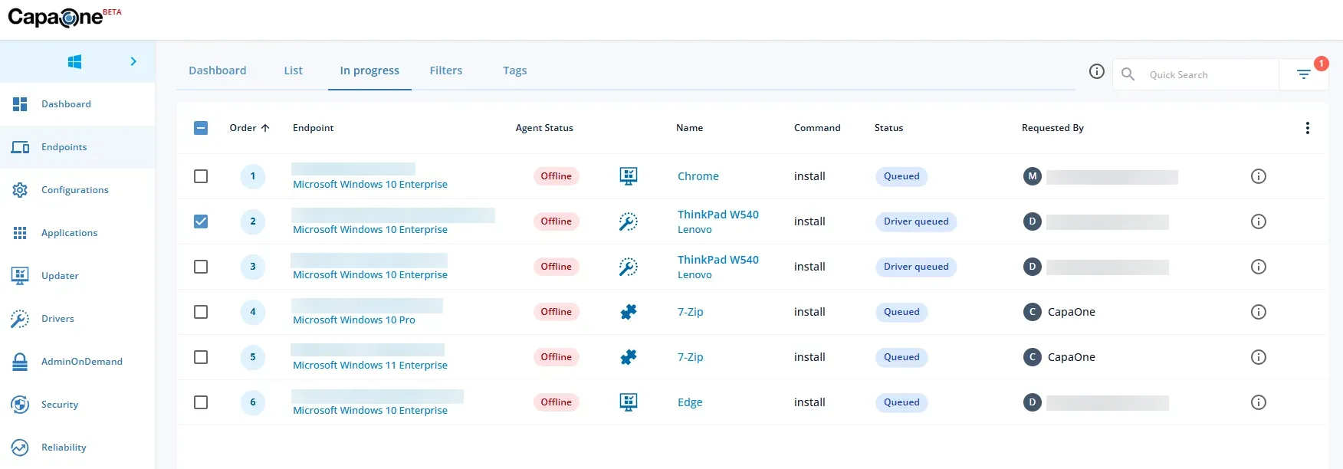The image size is (1343, 469).
Task: Open Configurations in the sidebar
Action: tap(77, 190)
